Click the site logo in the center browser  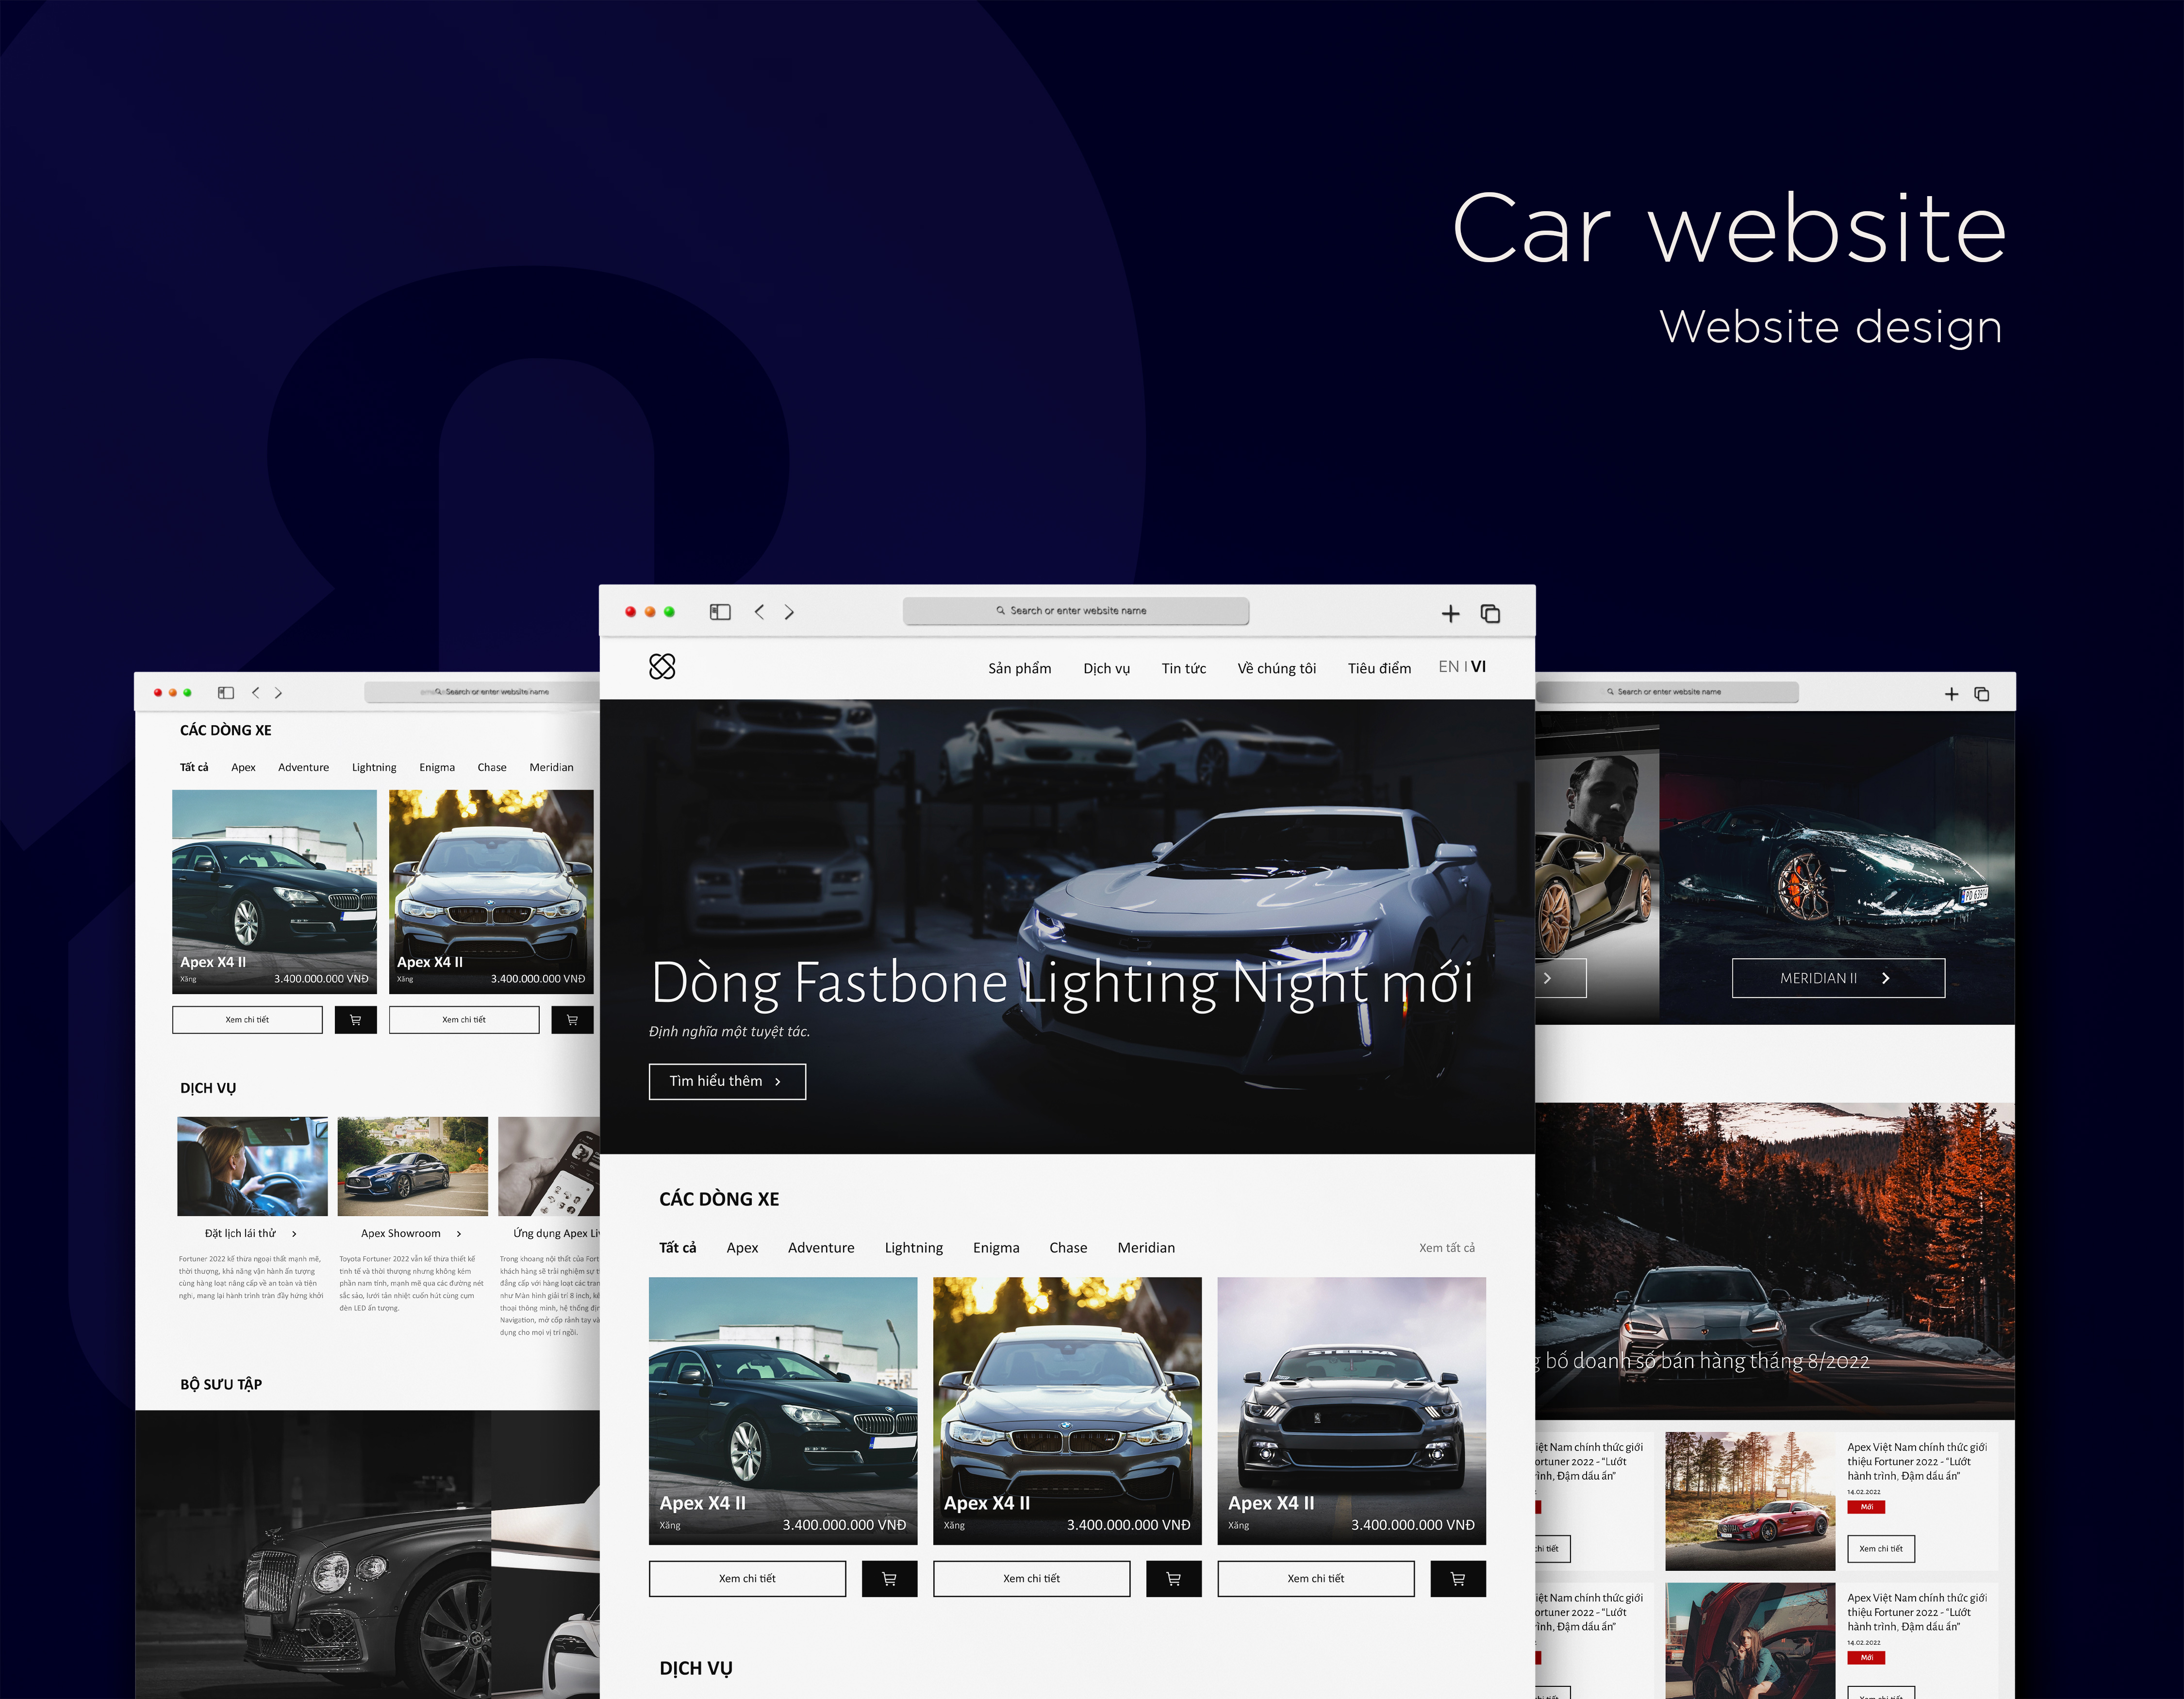pyautogui.click(x=662, y=667)
